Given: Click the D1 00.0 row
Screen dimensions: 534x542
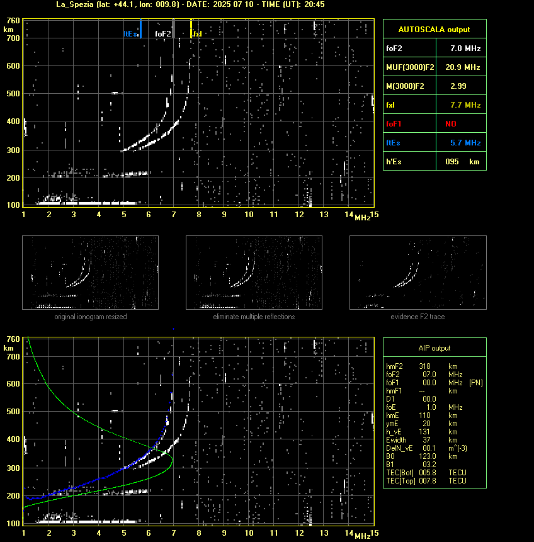Looking at the screenshot, I should tap(411, 399).
